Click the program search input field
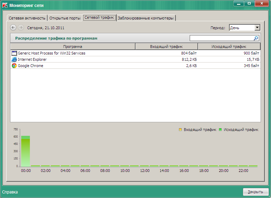This screenshot has width=271, height=198. [x=221, y=38]
